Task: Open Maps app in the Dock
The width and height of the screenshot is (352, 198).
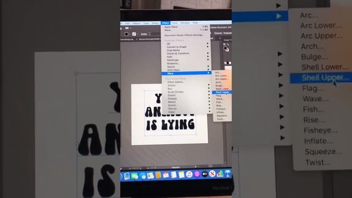Action: 150,175
